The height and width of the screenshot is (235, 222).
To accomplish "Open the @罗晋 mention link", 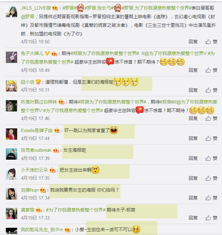I will (28, 17).
